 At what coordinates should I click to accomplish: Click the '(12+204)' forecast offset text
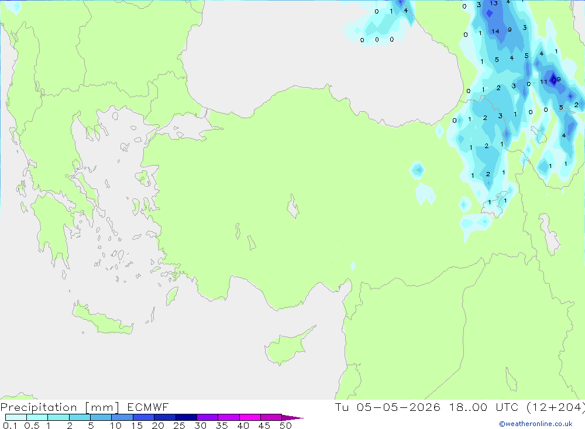pyautogui.click(x=556, y=407)
